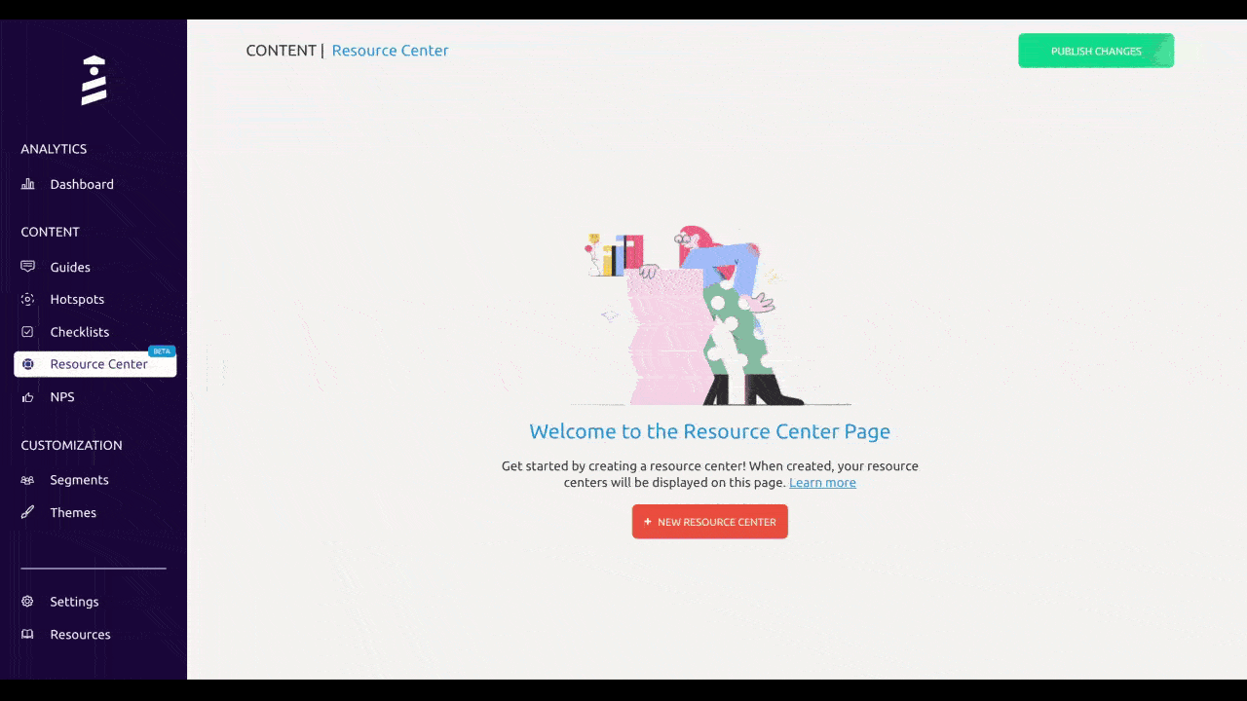Click the Hotspots target icon
Viewport: 1247px width, 701px height.
click(x=28, y=299)
